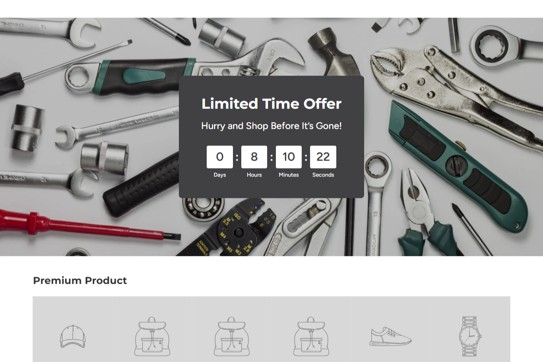Click the Hours countdown box showing 8
Viewport: 543px width, 362px height.
tap(254, 157)
